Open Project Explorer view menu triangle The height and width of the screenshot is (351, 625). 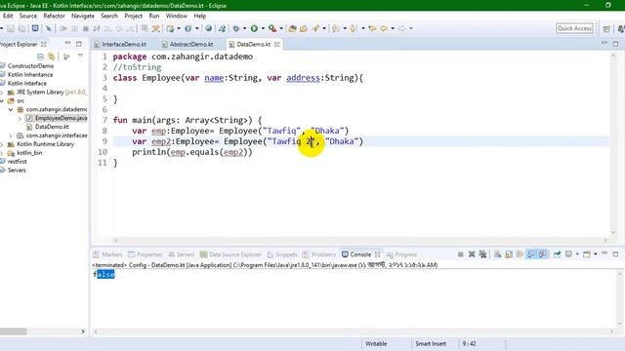80,56
